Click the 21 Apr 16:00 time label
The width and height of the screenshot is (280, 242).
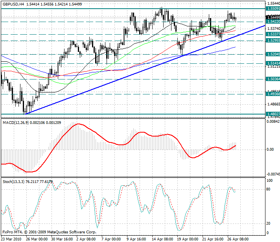click(213, 239)
